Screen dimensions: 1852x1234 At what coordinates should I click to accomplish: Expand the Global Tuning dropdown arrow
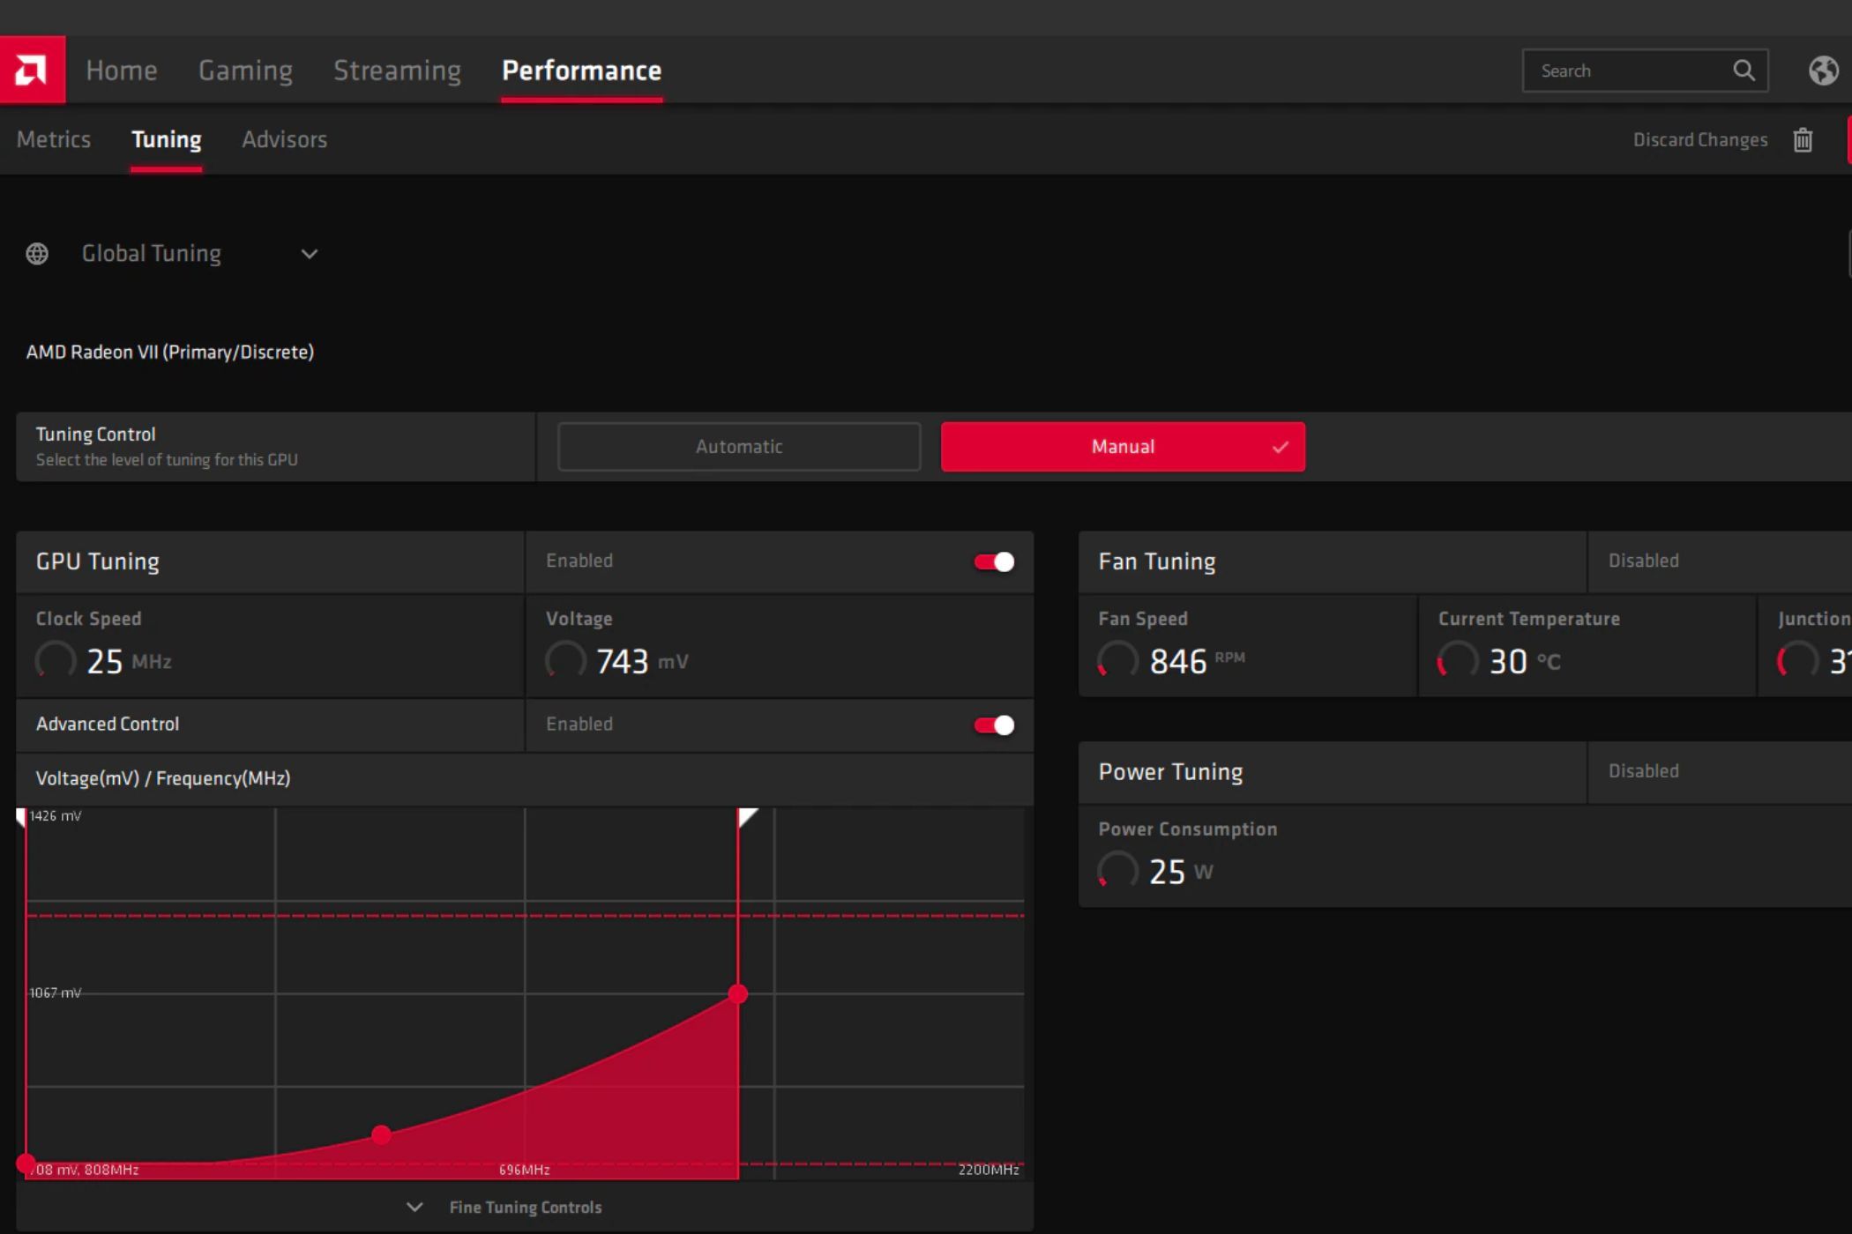[x=309, y=254]
